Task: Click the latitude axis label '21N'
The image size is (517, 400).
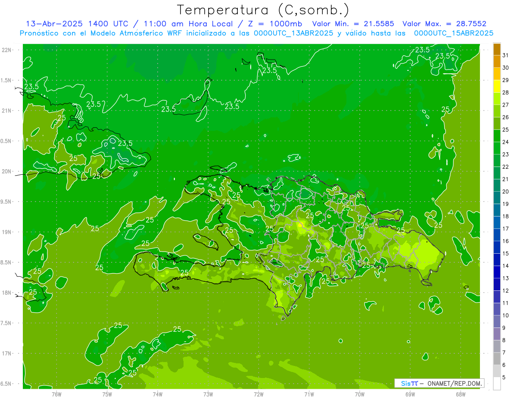Action: [x=7, y=110]
